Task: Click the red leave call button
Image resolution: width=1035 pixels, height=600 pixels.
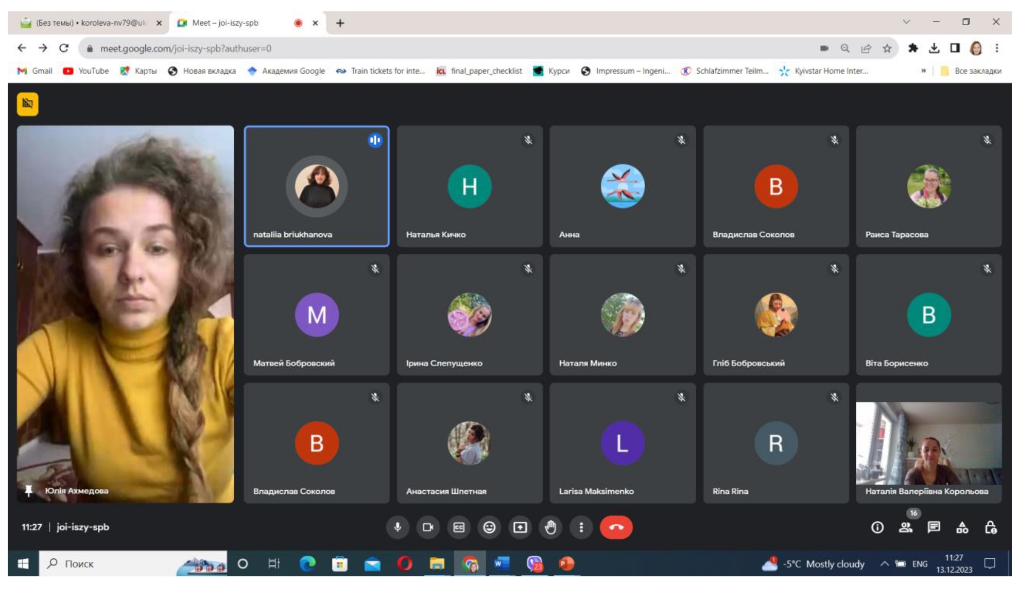Action: pyautogui.click(x=616, y=527)
